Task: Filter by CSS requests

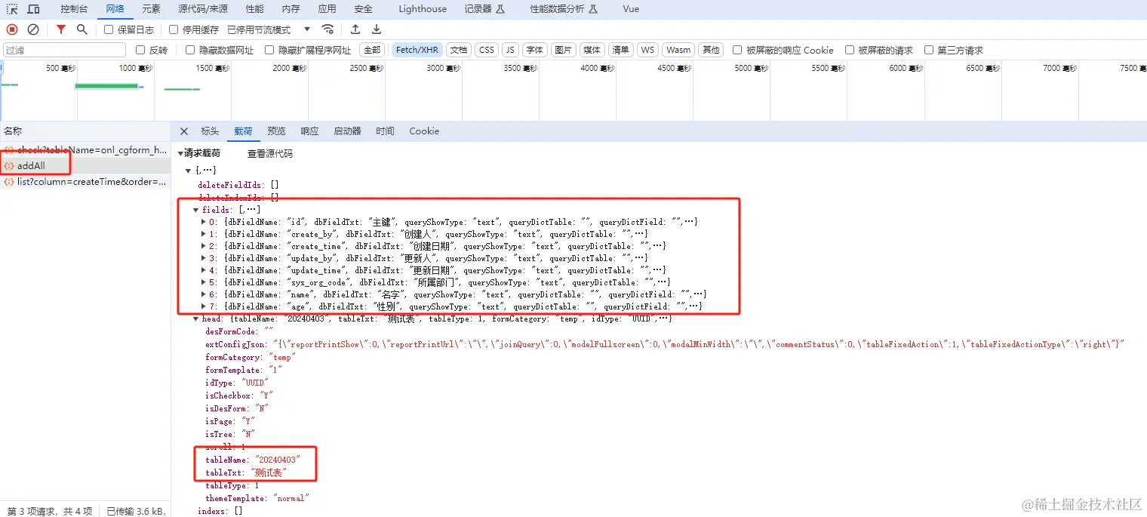Action: click(487, 50)
